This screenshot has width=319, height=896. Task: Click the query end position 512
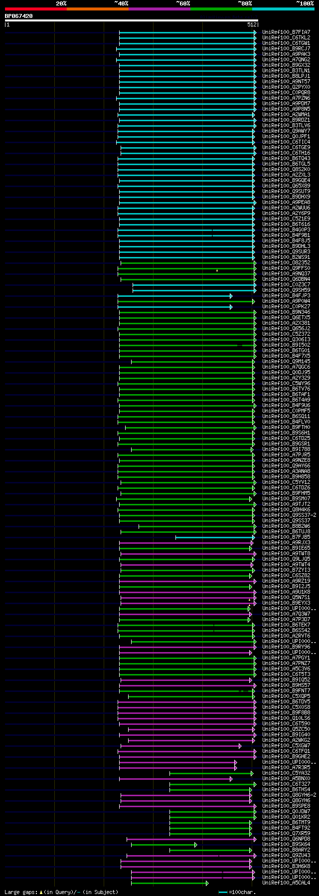pyautogui.click(x=251, y=24)
